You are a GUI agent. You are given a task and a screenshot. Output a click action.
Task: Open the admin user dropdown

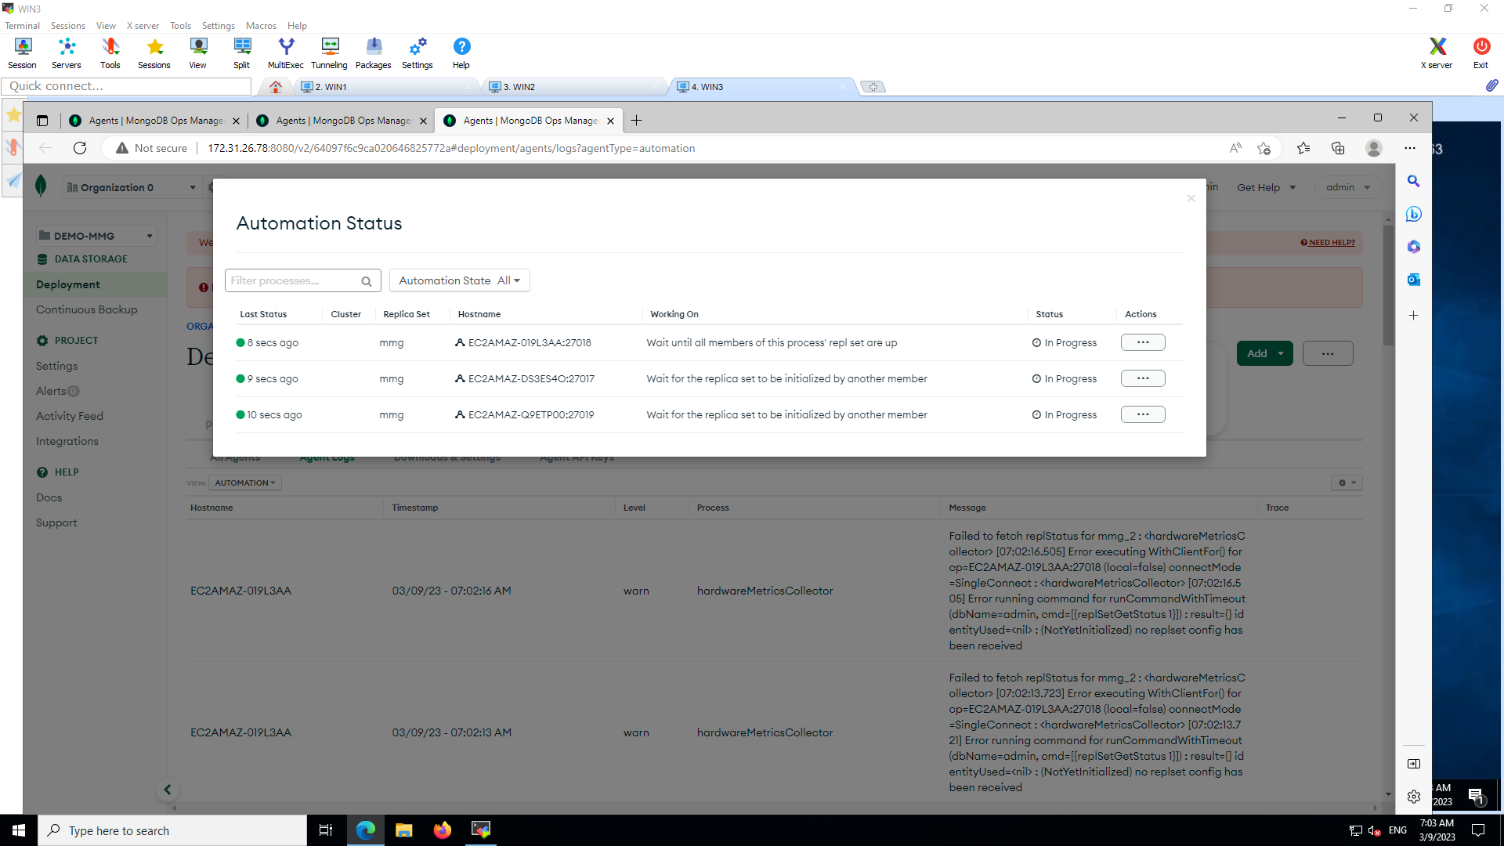[x=1347, y=187]
